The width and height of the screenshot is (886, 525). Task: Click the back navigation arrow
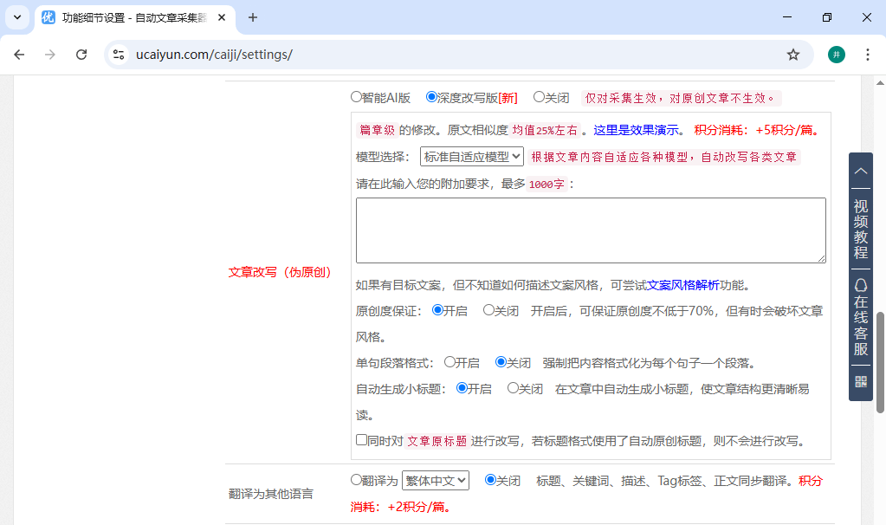(19, 54)
